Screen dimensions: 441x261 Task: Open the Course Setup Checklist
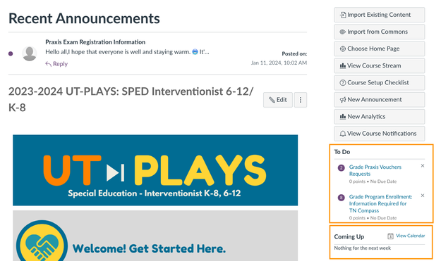tap(379, 83)
